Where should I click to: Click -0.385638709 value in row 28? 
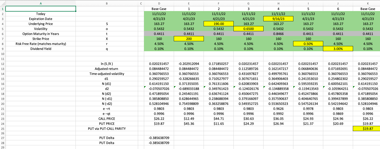(x=159, y=143)
